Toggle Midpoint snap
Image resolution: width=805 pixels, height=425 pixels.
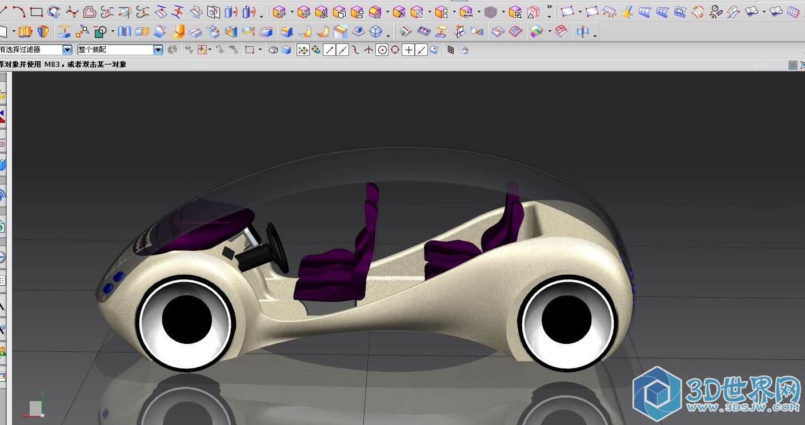(x=342, y=50)
